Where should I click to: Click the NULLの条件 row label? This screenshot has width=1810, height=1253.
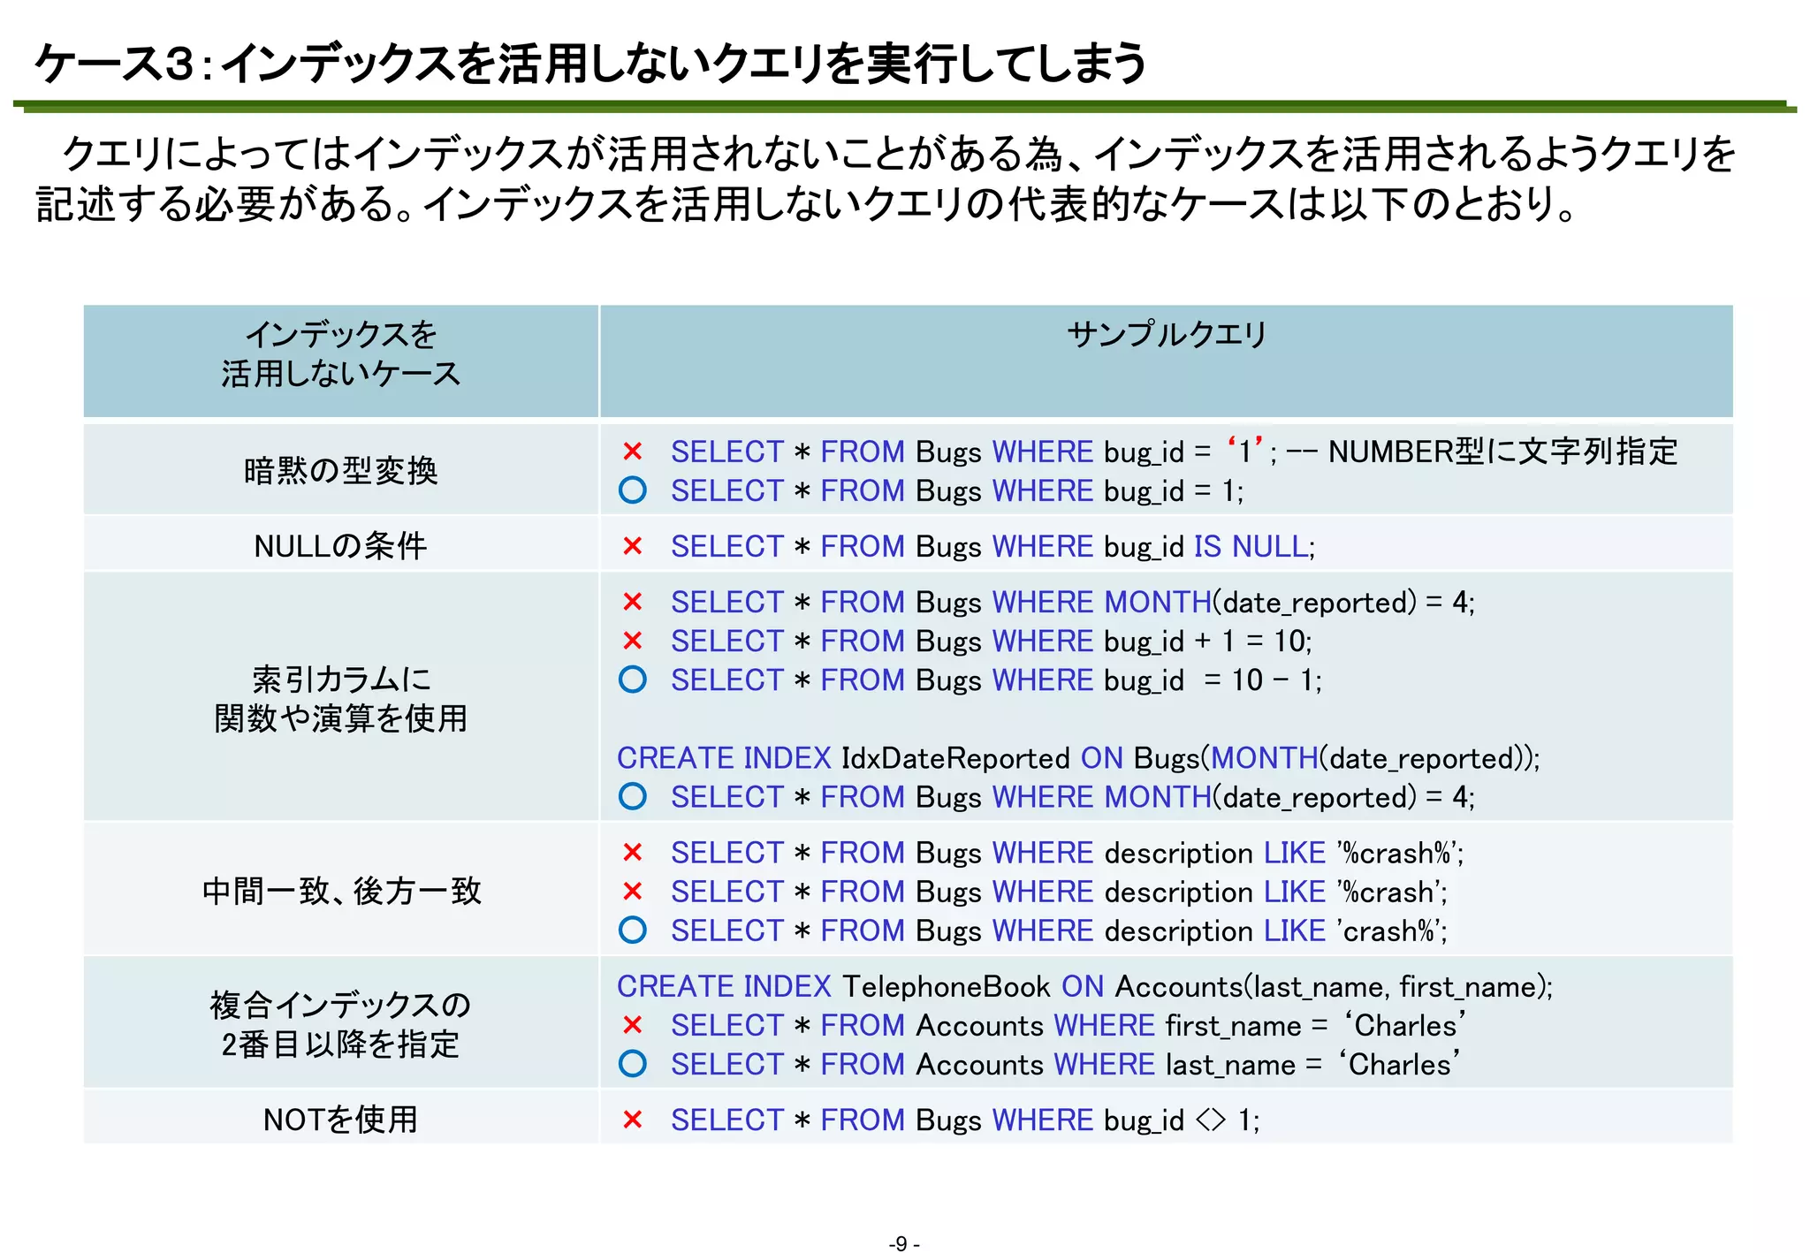(341, 546)
